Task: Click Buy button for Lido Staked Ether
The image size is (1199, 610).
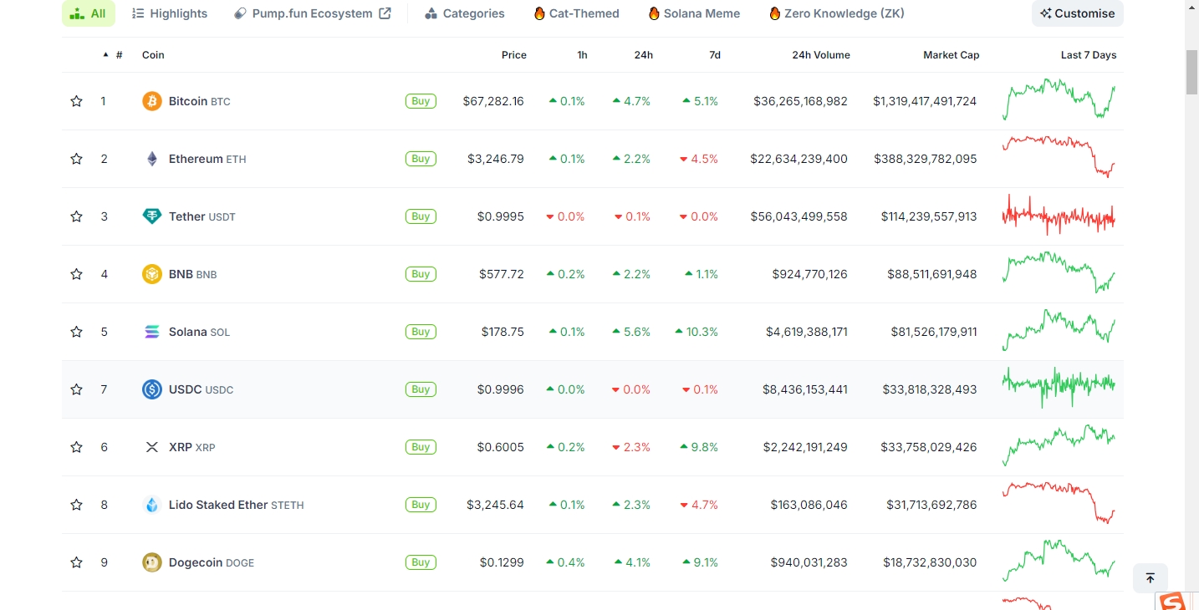Action: pos(421,505)
